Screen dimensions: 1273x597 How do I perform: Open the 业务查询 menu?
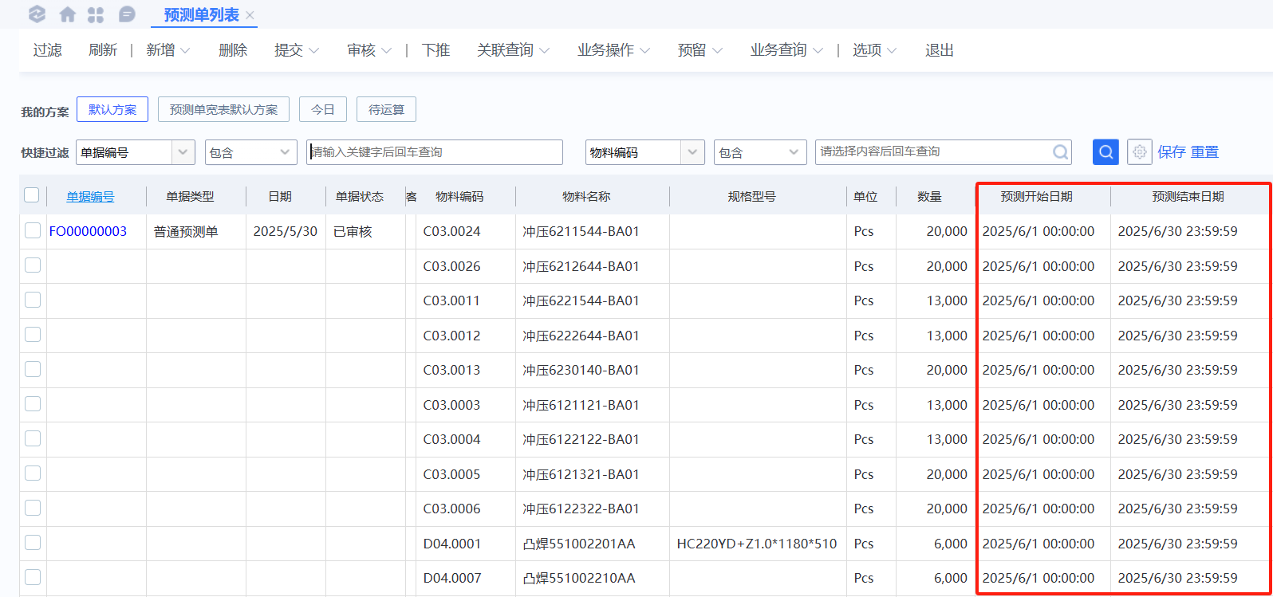[x=787, y=50]
